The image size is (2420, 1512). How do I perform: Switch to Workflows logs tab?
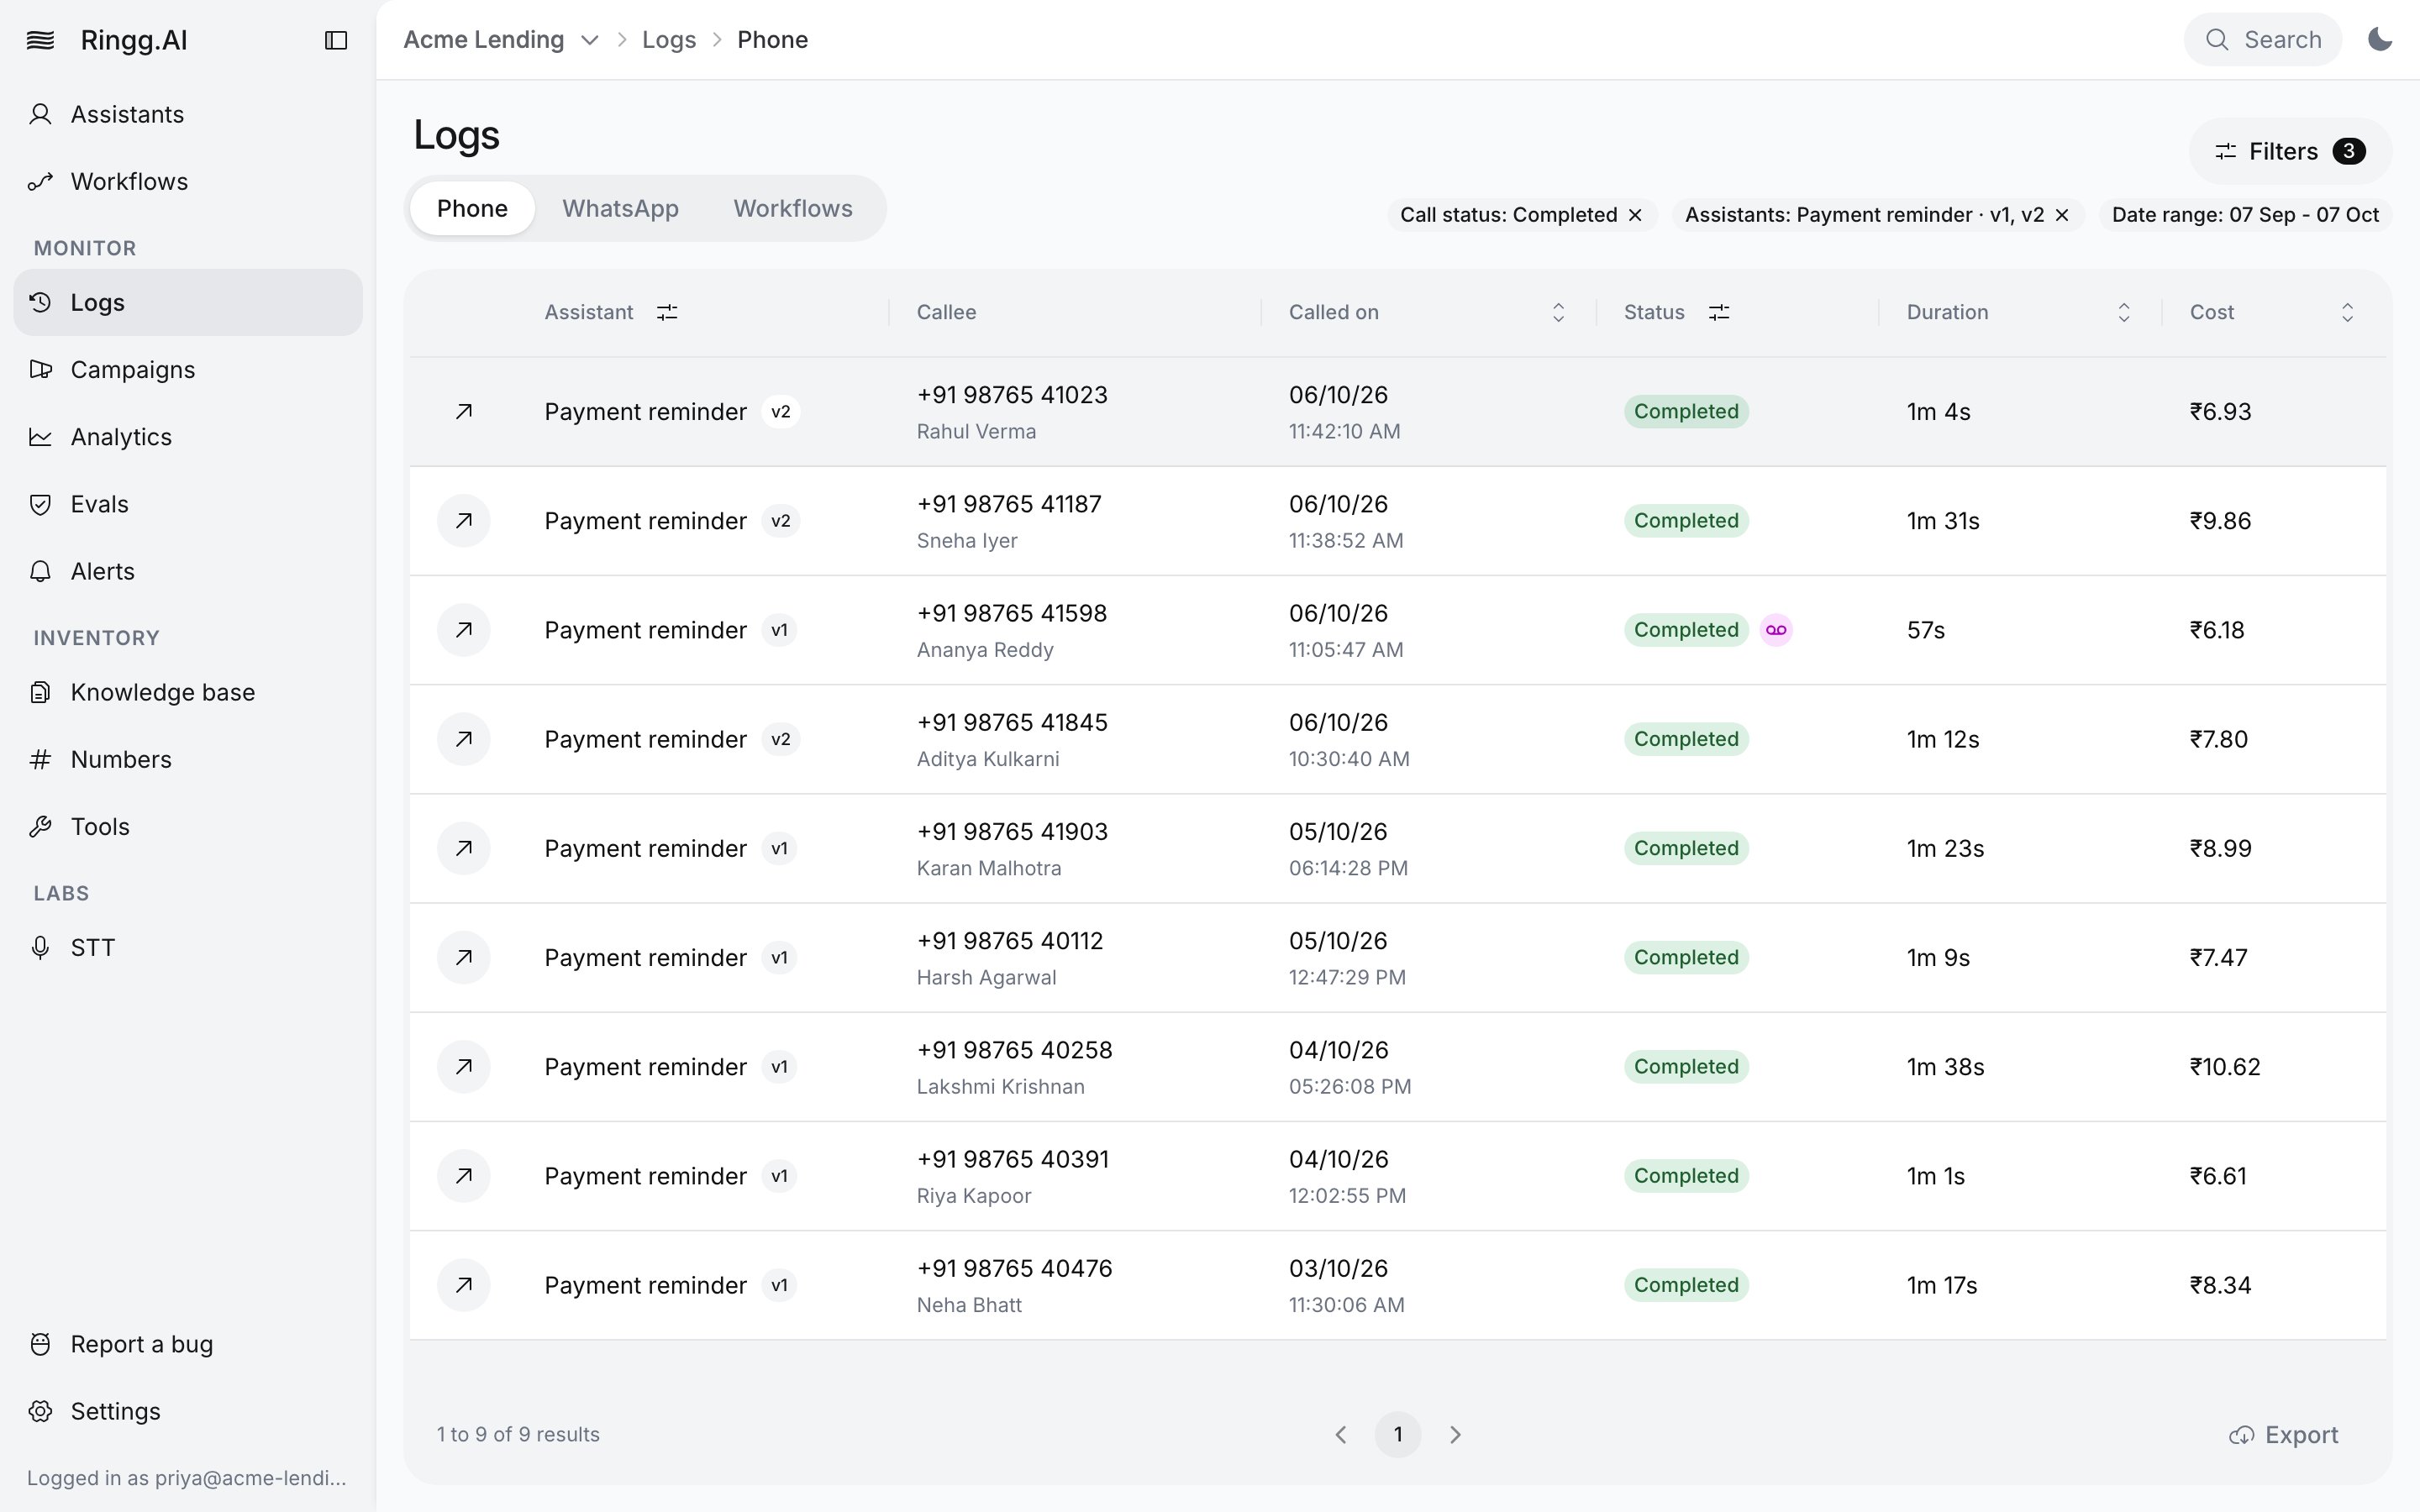(793, 208)
